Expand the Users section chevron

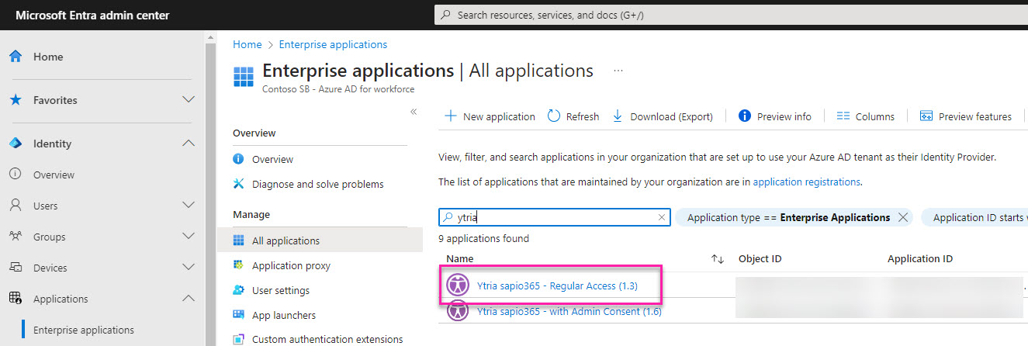(x=188, y=206)
